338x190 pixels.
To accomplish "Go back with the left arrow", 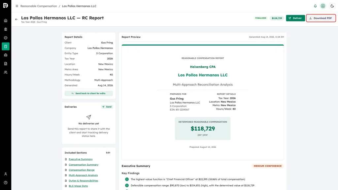I will point(17,19).
